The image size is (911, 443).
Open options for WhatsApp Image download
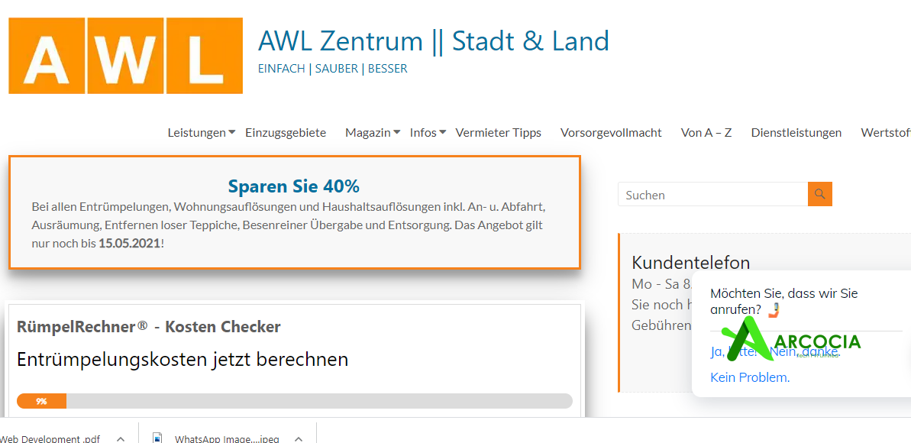(299, 438)
